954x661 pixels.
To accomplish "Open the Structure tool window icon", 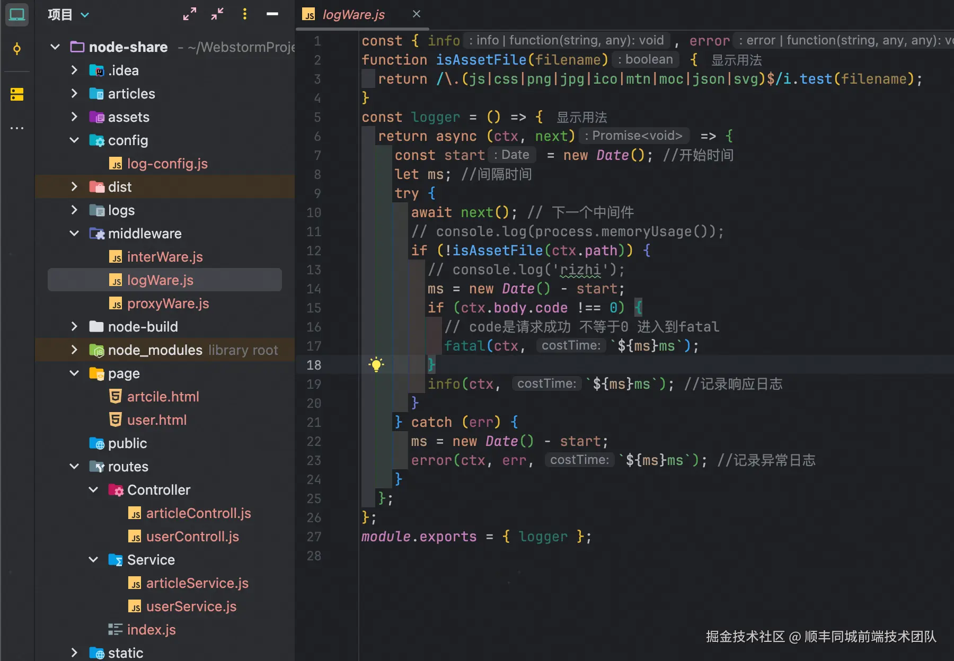I will (17, 94).
